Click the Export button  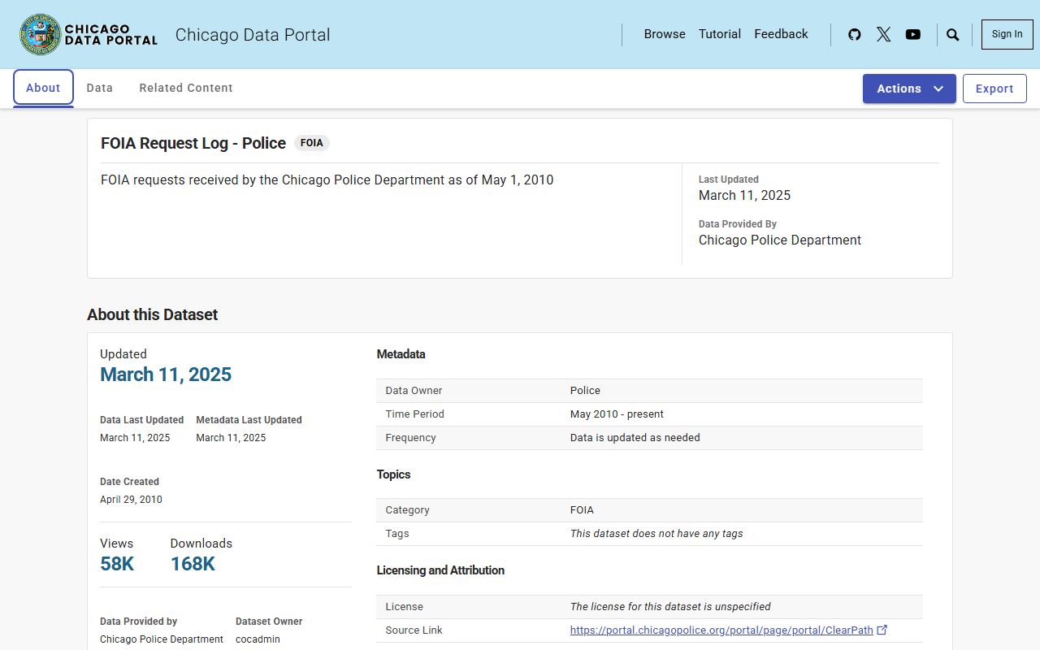994,89
